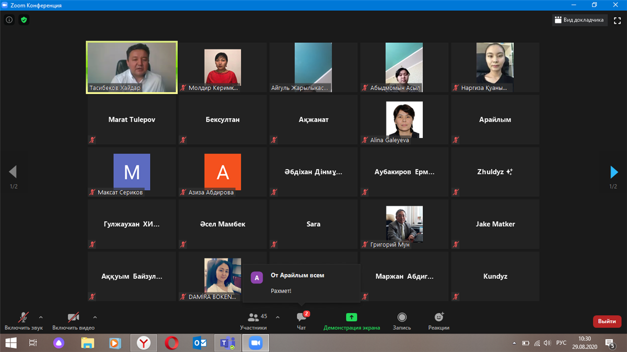Start recording with the Запись button
The width and height of the screenshot is (627, 352).
[x=402, y=320]
